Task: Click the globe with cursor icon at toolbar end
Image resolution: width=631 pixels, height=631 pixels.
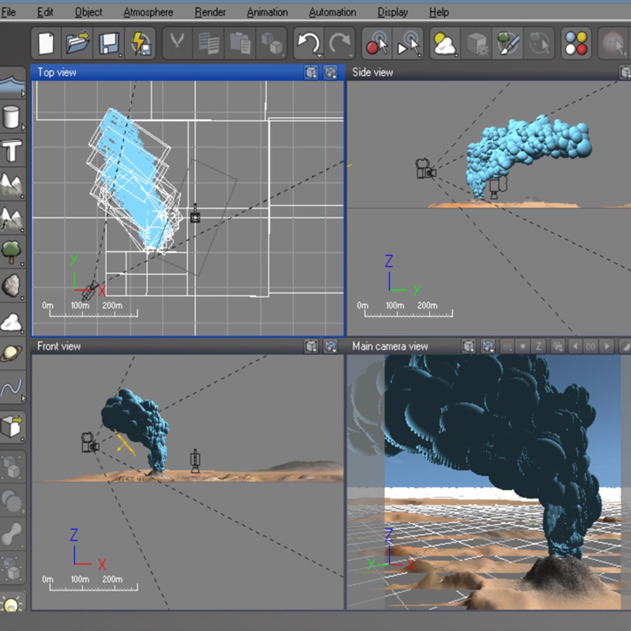Action: 615,43
